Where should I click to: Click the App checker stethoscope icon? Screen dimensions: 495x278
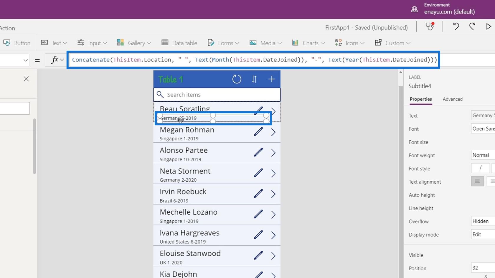[x=430, y=26]
